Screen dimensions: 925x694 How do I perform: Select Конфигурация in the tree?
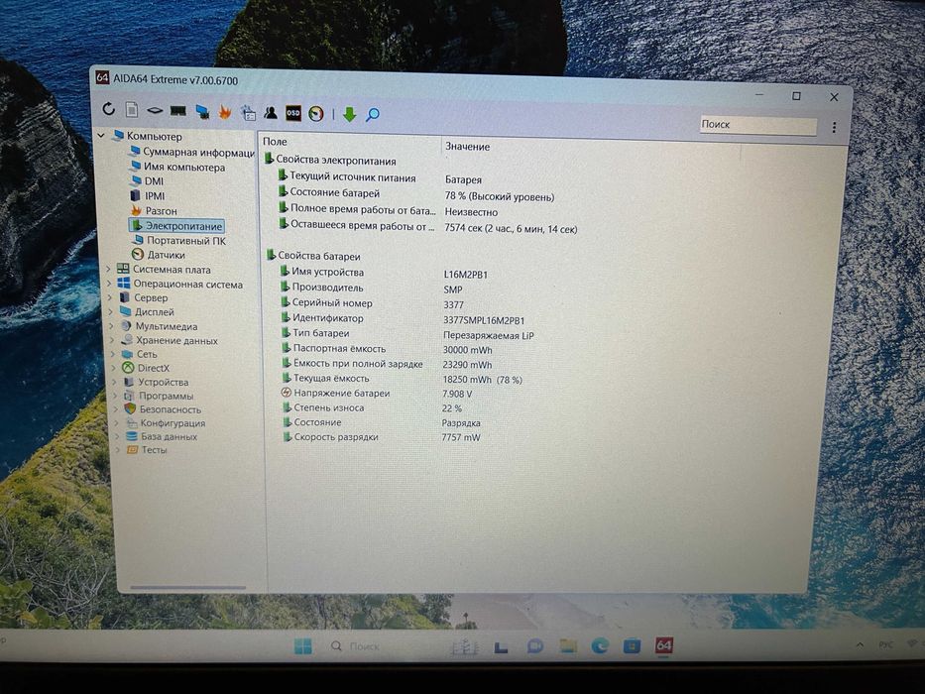pyautogui.click(x=166, y=423)
